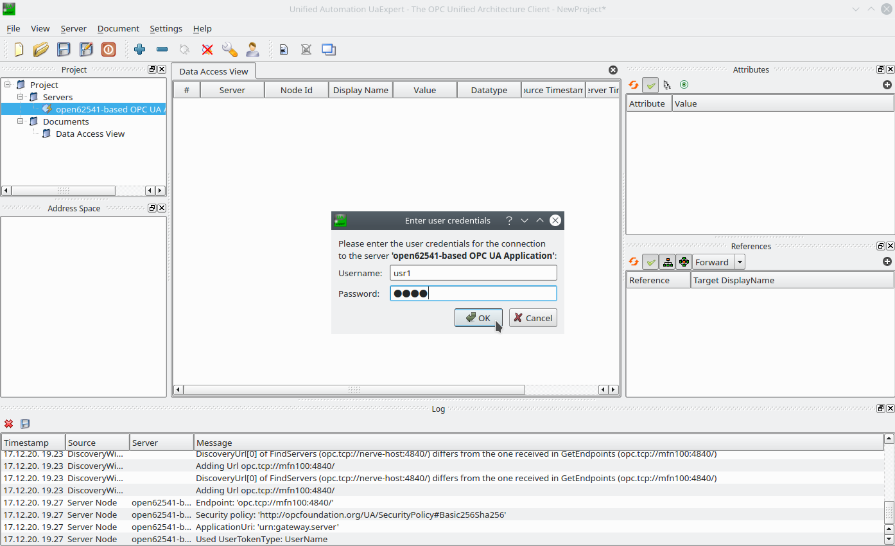Toggle hierarchical references tree button
This screenshot has height=546, width=895.
(667, 262)
